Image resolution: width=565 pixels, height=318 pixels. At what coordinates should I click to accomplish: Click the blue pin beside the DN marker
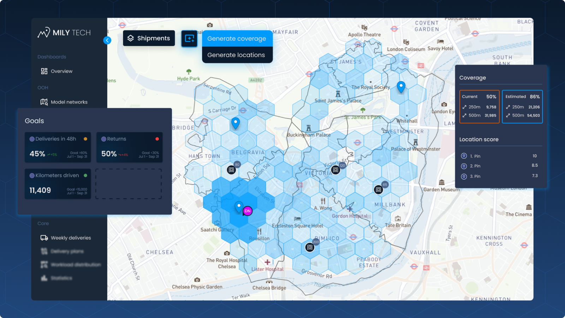pyautogui.click(x=239, y=207)
